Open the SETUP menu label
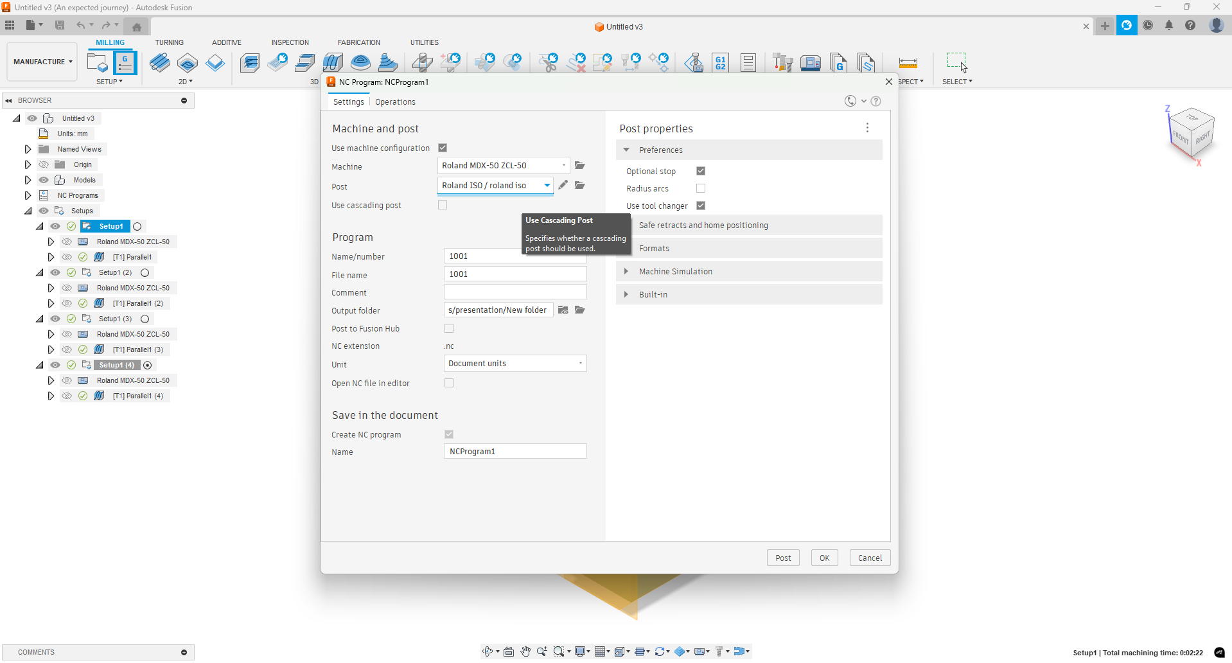This screenshot has width=1232, height=663. click(x=109, y=82)
